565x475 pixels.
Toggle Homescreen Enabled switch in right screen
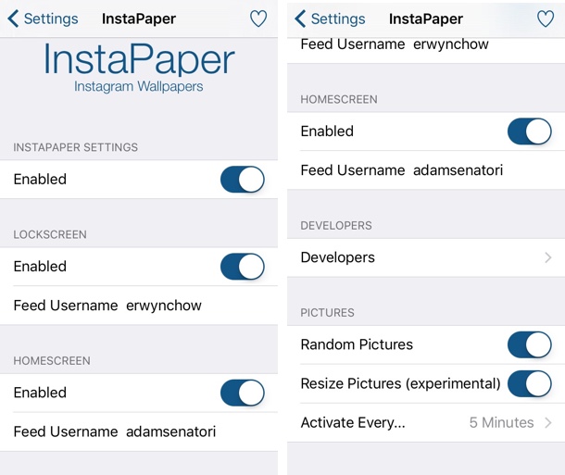coord(529,131)
